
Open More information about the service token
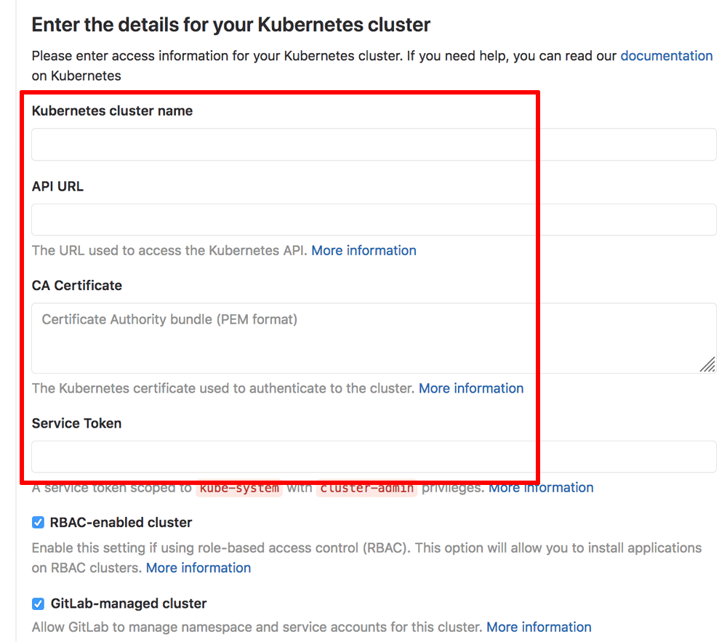541,488
